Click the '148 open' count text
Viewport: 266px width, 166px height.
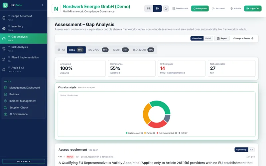(93, 150)
